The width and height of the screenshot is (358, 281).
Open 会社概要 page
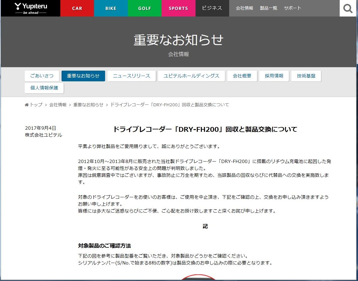[242, 76]
